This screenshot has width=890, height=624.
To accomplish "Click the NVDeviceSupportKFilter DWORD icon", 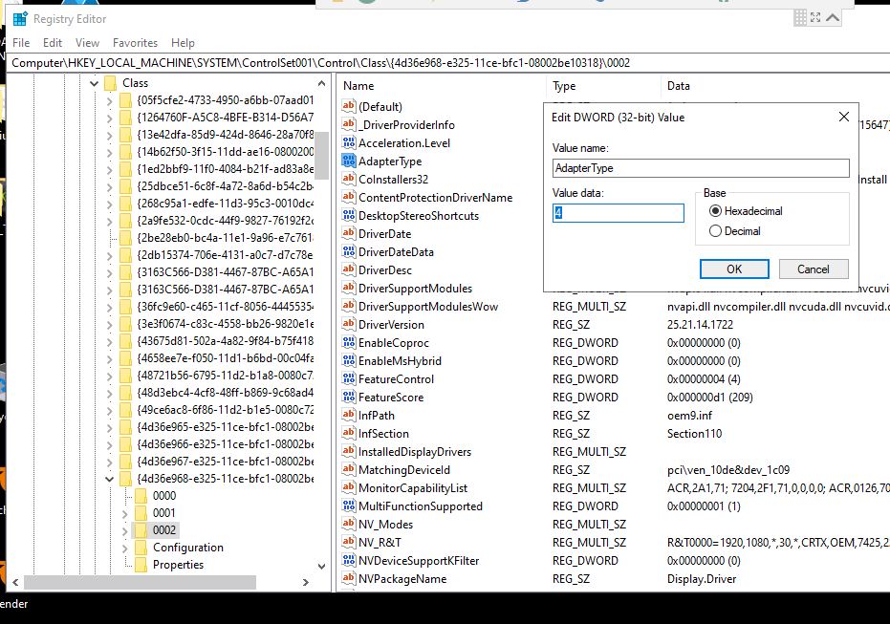I will tap(349, 560).
